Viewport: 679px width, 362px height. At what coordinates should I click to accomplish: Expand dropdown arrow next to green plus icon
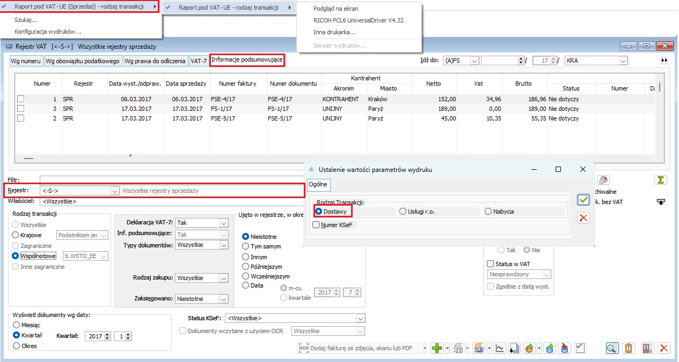point(447,348)
